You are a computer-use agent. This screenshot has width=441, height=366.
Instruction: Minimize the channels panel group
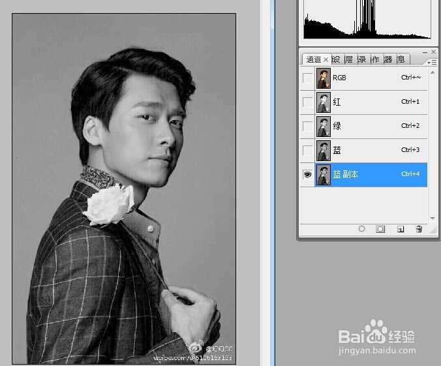pos(425,52)
